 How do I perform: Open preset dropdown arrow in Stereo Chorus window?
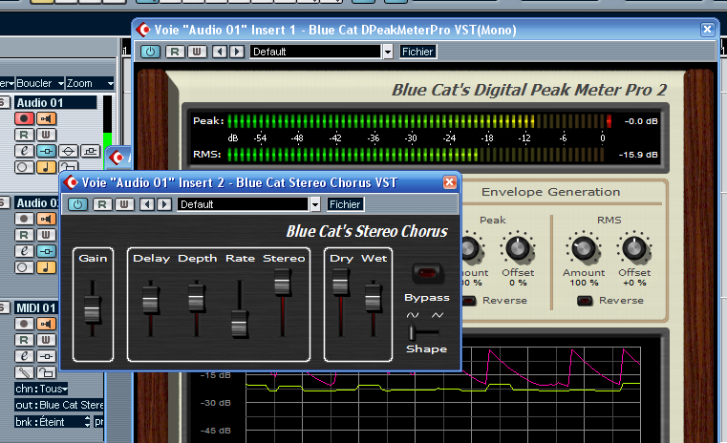tap(315, 204)
